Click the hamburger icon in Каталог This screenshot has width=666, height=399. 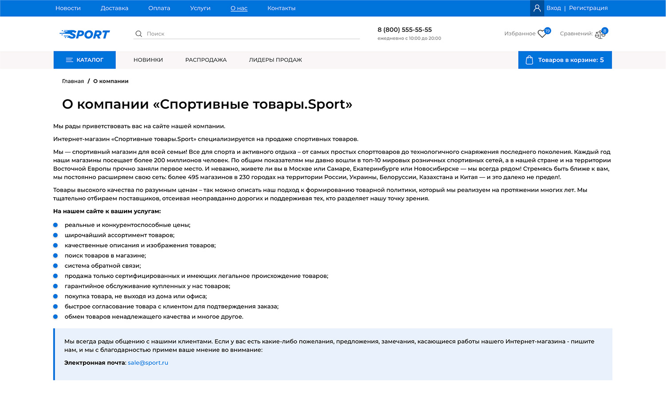click(x=69, y=60)
